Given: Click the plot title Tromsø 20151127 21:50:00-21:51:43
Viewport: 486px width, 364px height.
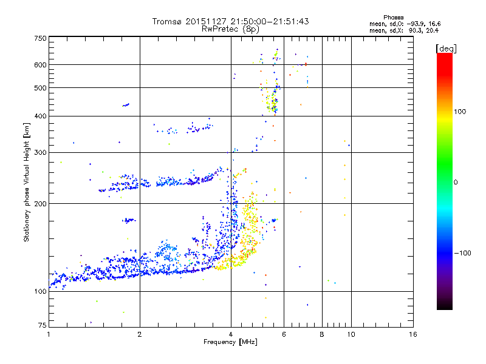Looking at the screenshot, I should pos(230,21).
